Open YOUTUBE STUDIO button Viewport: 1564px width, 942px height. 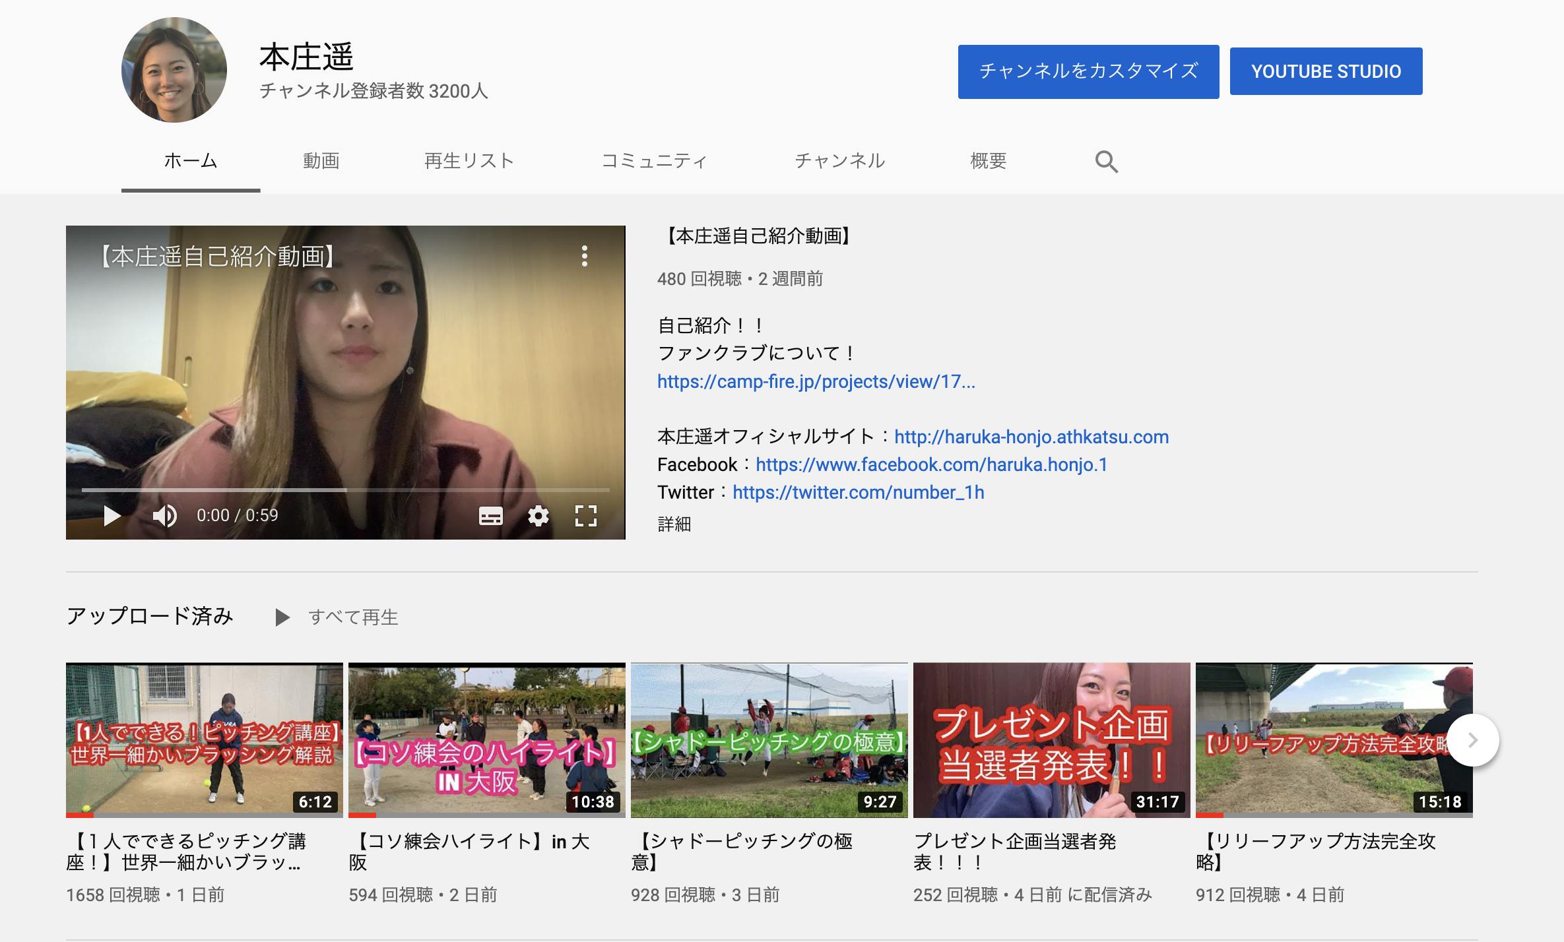click(x=1326, y=71)
